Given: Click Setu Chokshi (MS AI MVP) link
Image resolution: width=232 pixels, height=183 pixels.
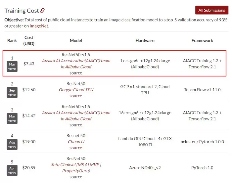Looking at the screenshot, I should point(76,168).
